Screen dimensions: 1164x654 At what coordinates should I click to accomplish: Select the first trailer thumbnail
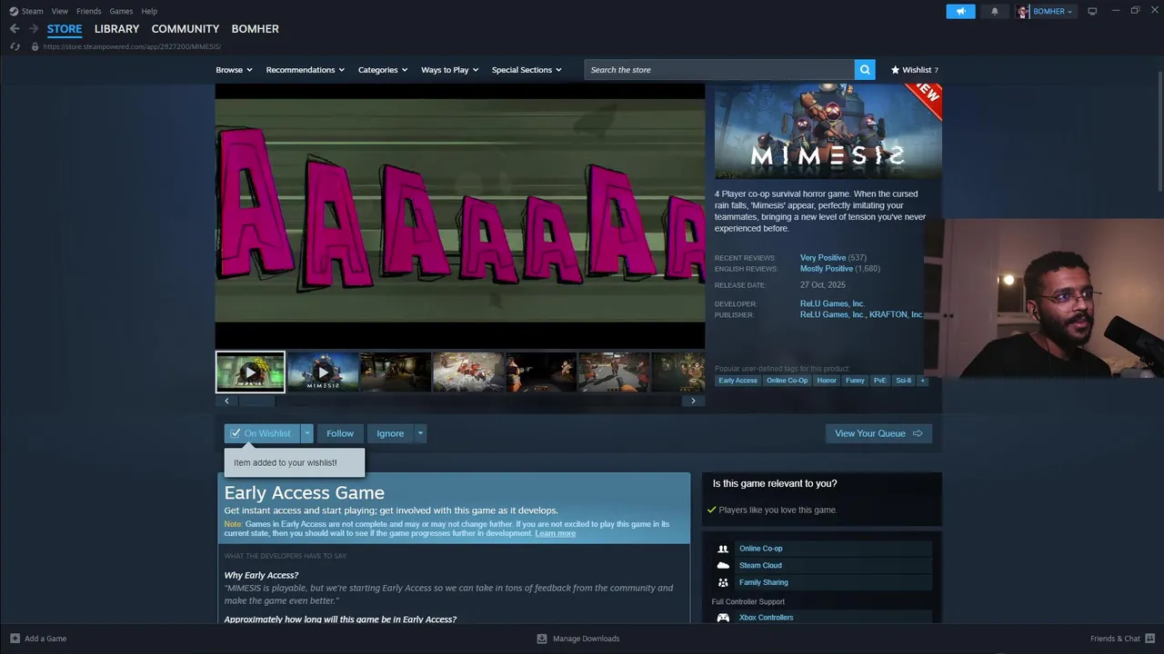[x=250, y=372]
